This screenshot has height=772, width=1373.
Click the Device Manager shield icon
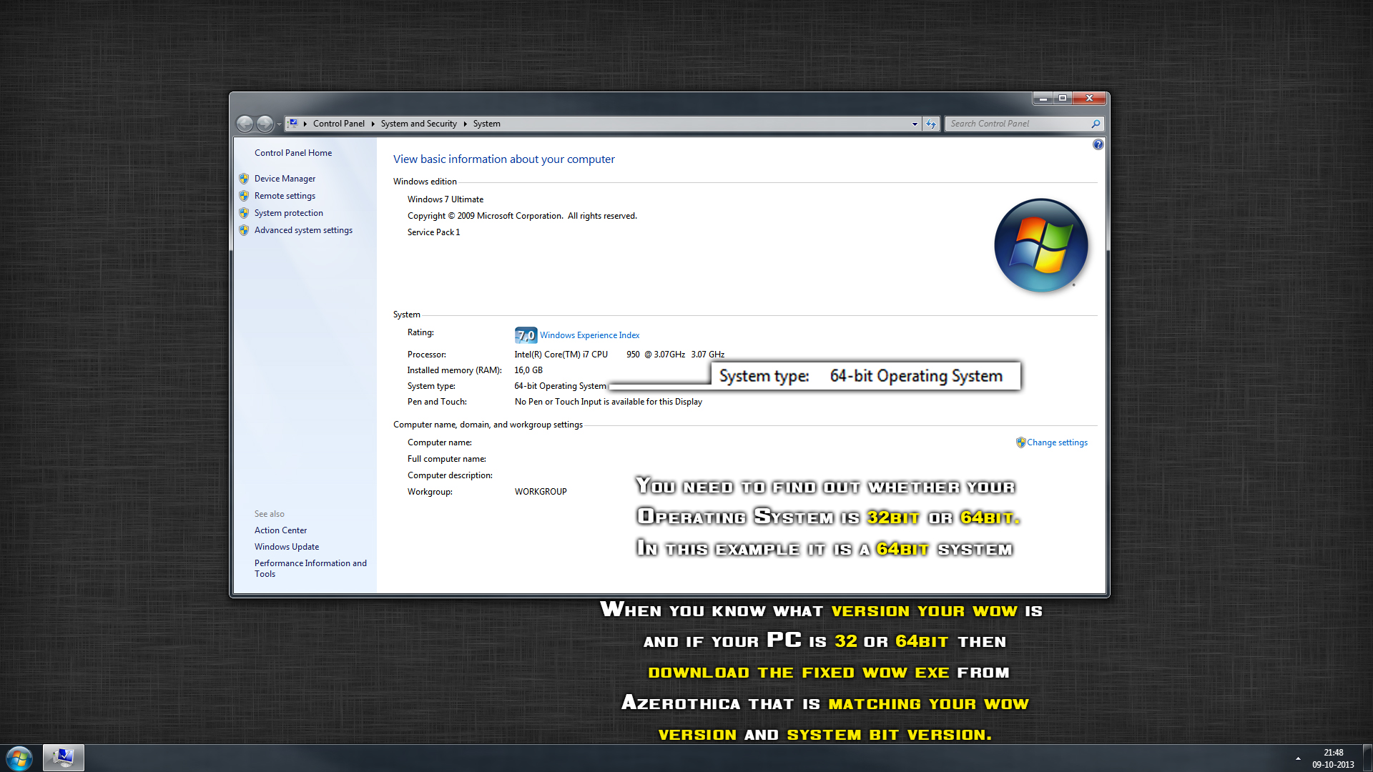(244, 179)
